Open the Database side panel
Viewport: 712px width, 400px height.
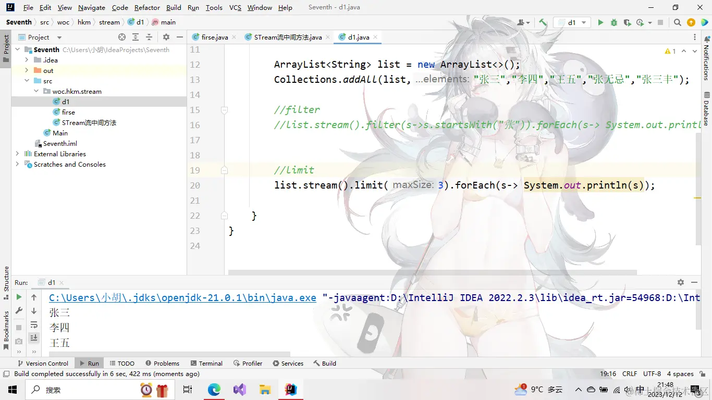707,109
